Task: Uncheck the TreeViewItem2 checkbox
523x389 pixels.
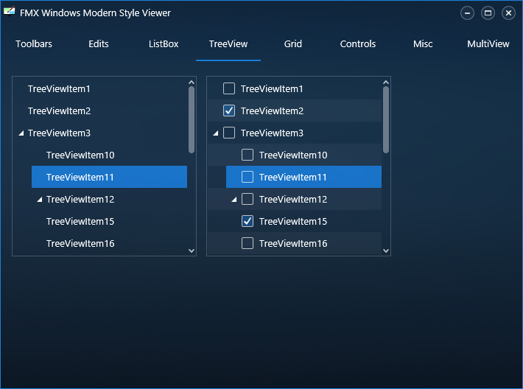Action: coord(229,111)
